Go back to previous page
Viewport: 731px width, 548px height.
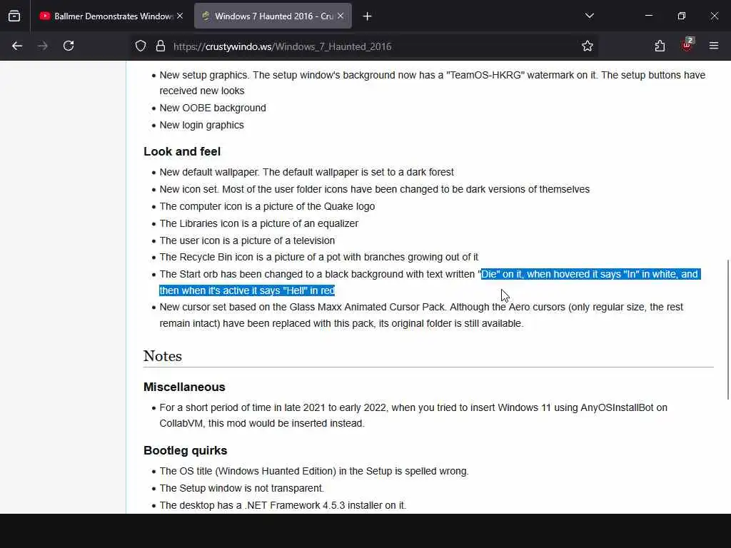[x=17, y=46]
